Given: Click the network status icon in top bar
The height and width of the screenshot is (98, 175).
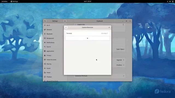Looking at the screenshot, I should 168,1.
